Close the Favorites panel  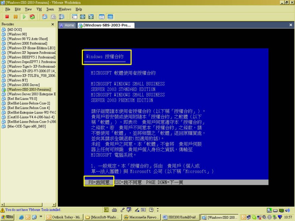(x=53, y=24)
